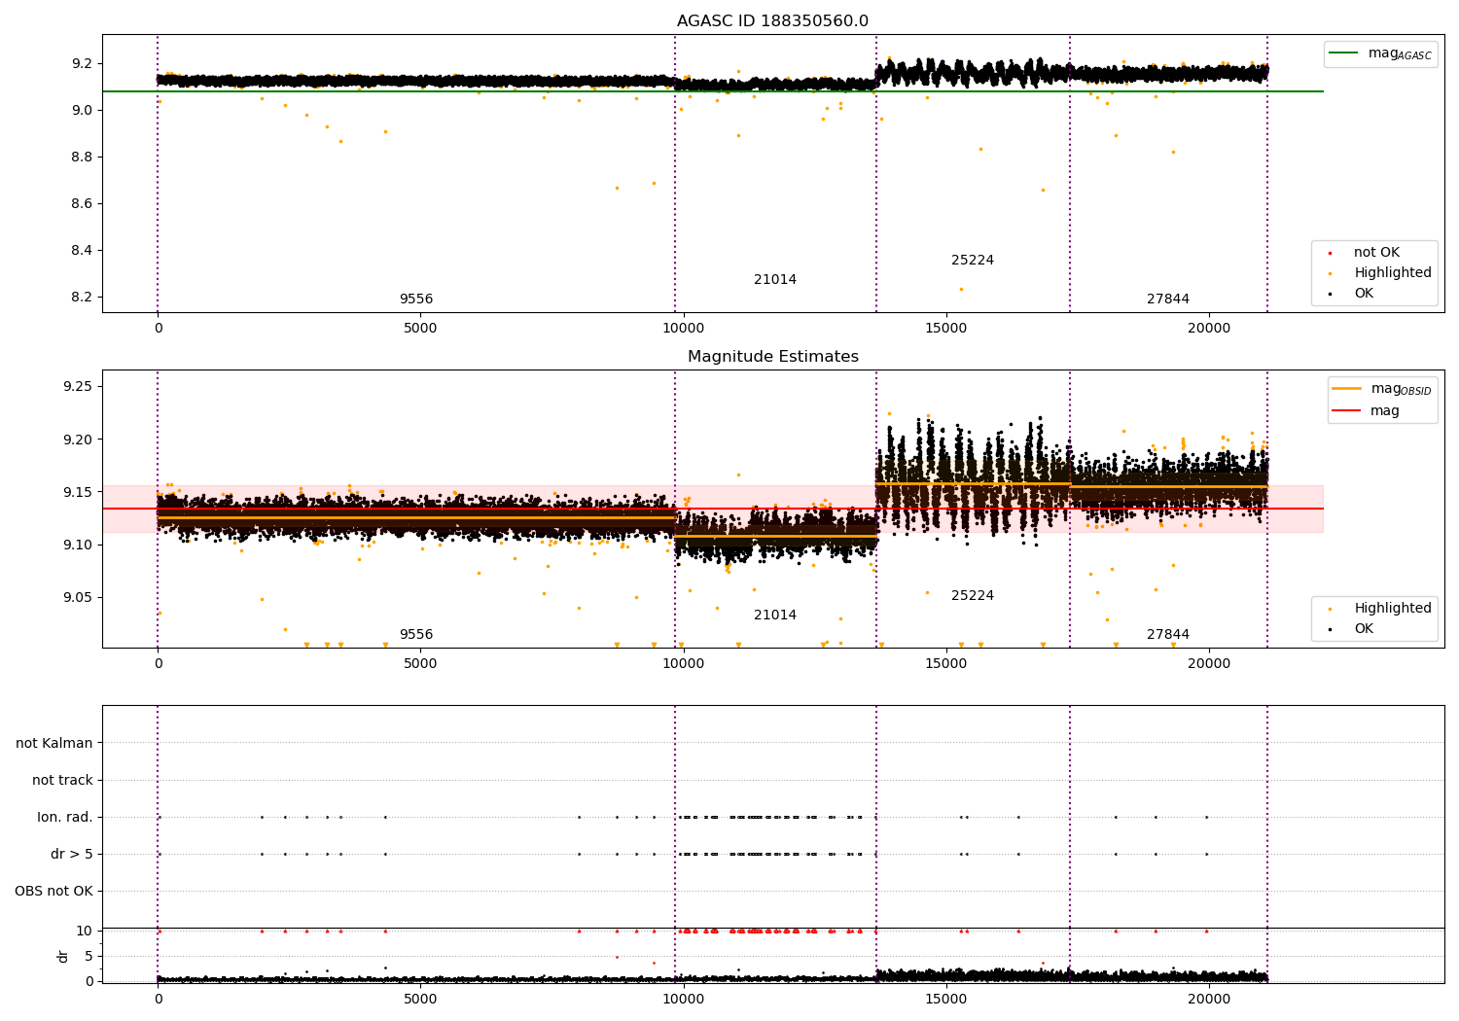Viewport: 1459px width, 1021px height.
Task: Click the 8.2 y-axis tick in top plot
Action: [x=83, y=298]
